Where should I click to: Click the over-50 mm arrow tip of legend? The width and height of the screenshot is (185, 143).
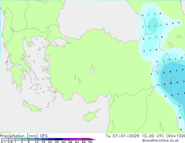92,139
